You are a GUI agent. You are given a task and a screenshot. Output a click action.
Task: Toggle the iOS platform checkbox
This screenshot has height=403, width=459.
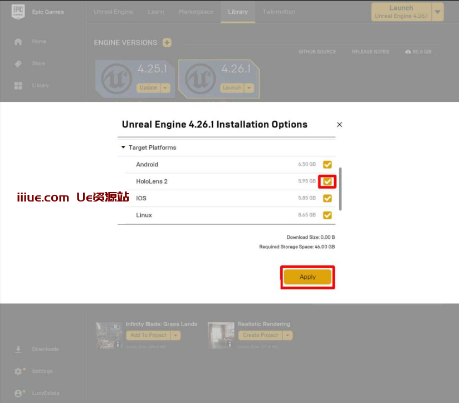tap(328, 198)
